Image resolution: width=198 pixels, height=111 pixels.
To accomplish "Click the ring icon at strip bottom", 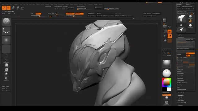I will tap(167, 102).
